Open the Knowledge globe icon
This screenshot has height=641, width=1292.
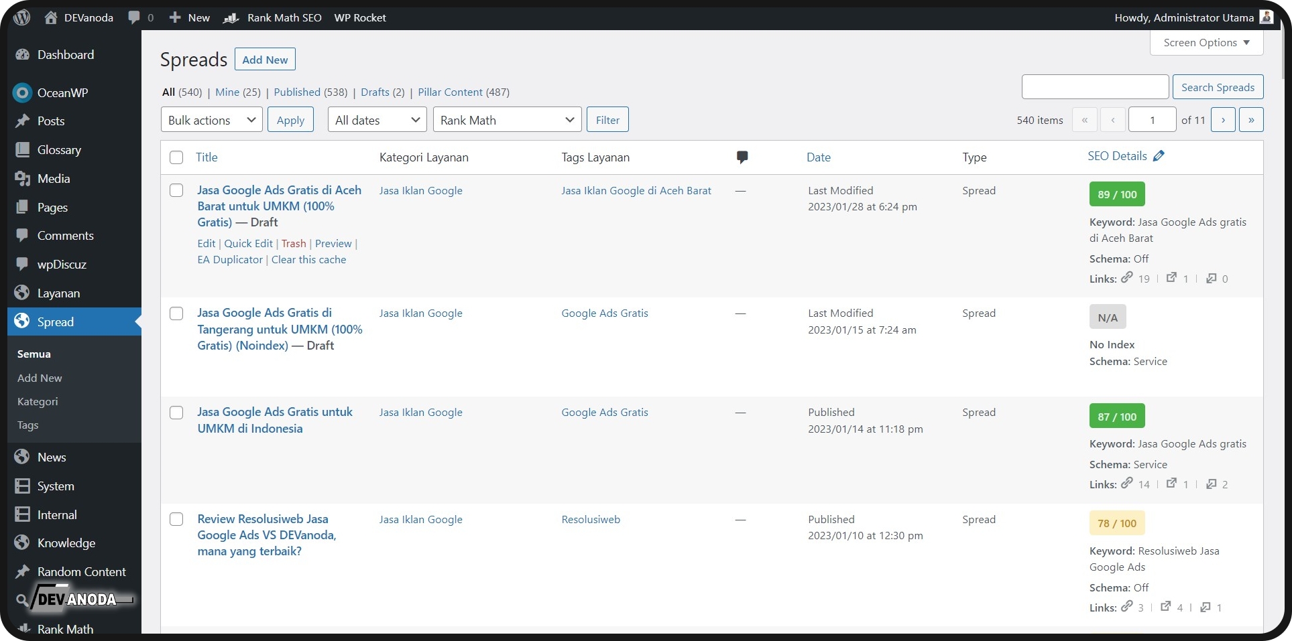point(22,543)
